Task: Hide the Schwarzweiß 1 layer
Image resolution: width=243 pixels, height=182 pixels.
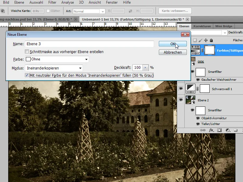Action: point(181,89)
